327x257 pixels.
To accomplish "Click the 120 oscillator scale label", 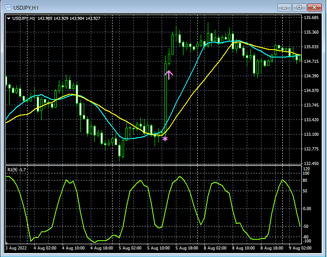I will point(306,169).
